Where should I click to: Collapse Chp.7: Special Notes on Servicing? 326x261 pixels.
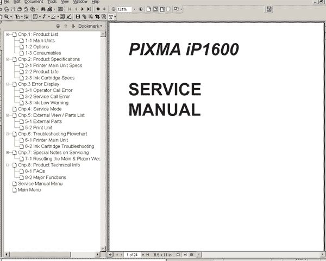(8, 153)
